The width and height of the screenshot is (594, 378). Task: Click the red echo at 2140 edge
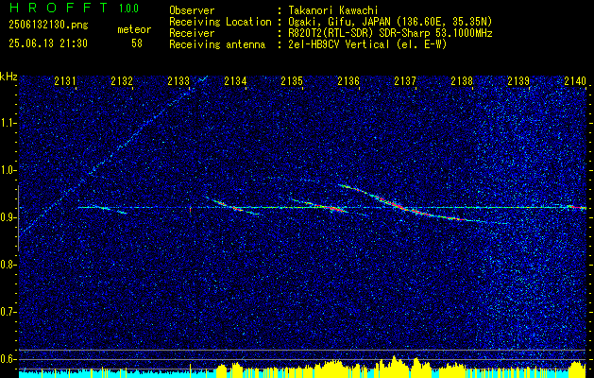(x=577, y=207)
